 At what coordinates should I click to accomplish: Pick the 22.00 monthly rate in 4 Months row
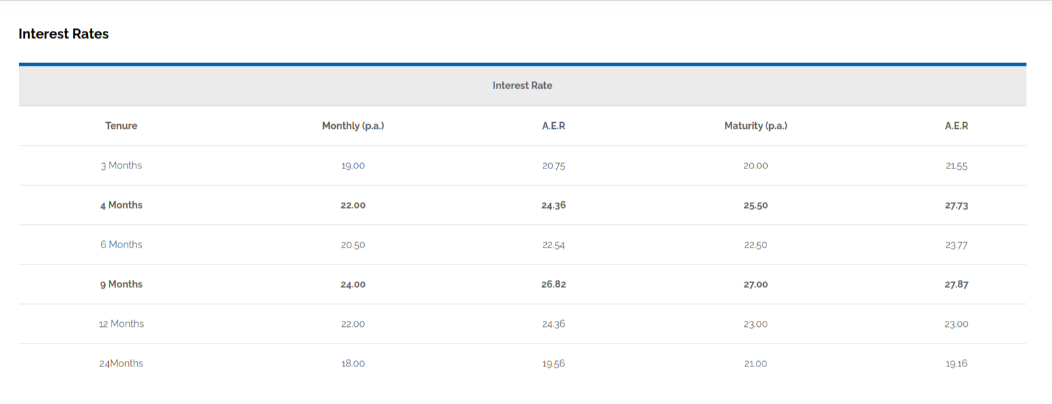point(353,205)
